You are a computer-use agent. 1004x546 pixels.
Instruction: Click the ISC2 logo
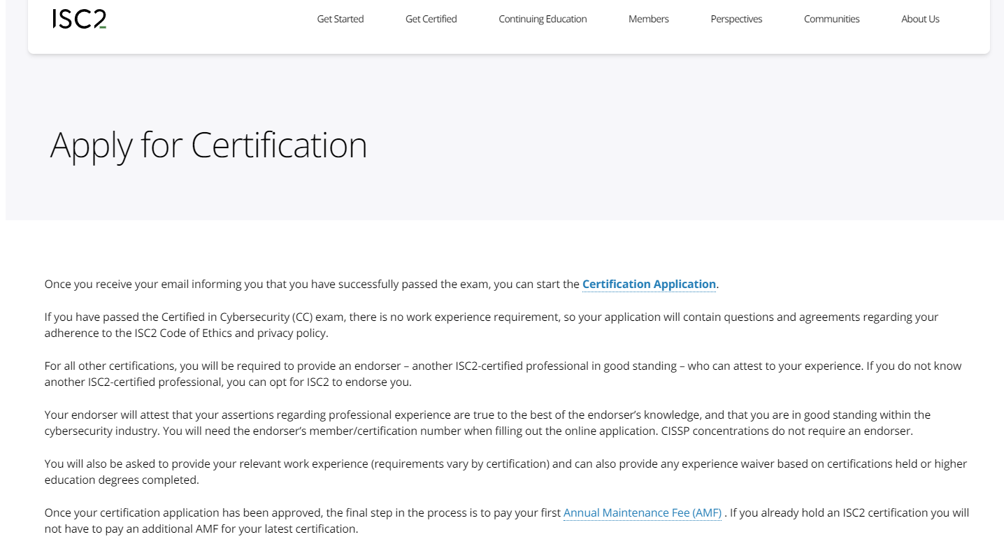[79, 19]
